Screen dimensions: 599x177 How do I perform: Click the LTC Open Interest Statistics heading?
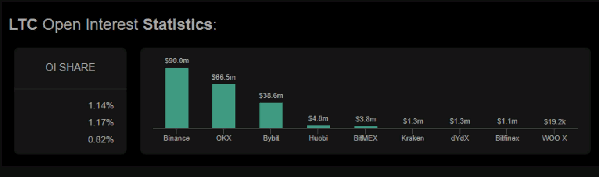(x=113, y=25)
